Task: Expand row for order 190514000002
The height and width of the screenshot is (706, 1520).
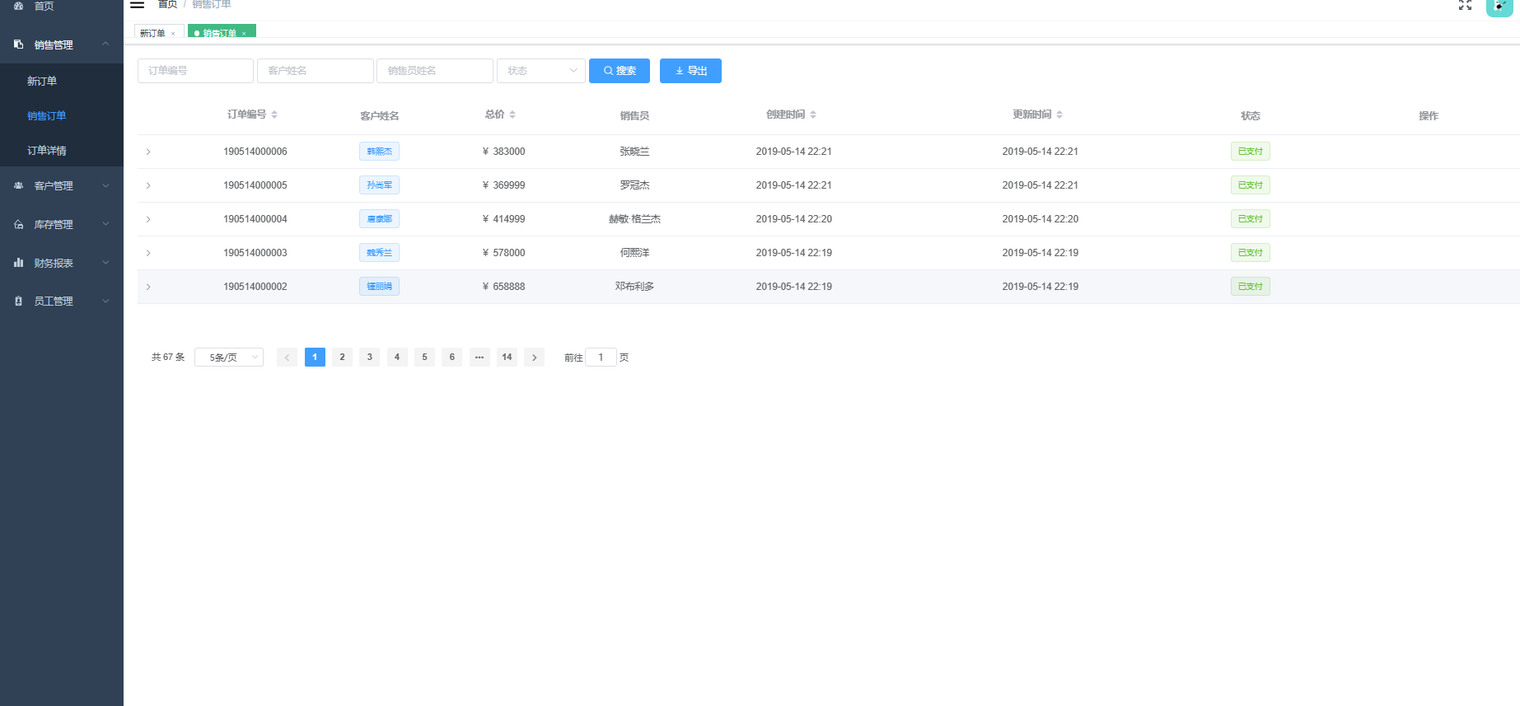Action: 148,287
